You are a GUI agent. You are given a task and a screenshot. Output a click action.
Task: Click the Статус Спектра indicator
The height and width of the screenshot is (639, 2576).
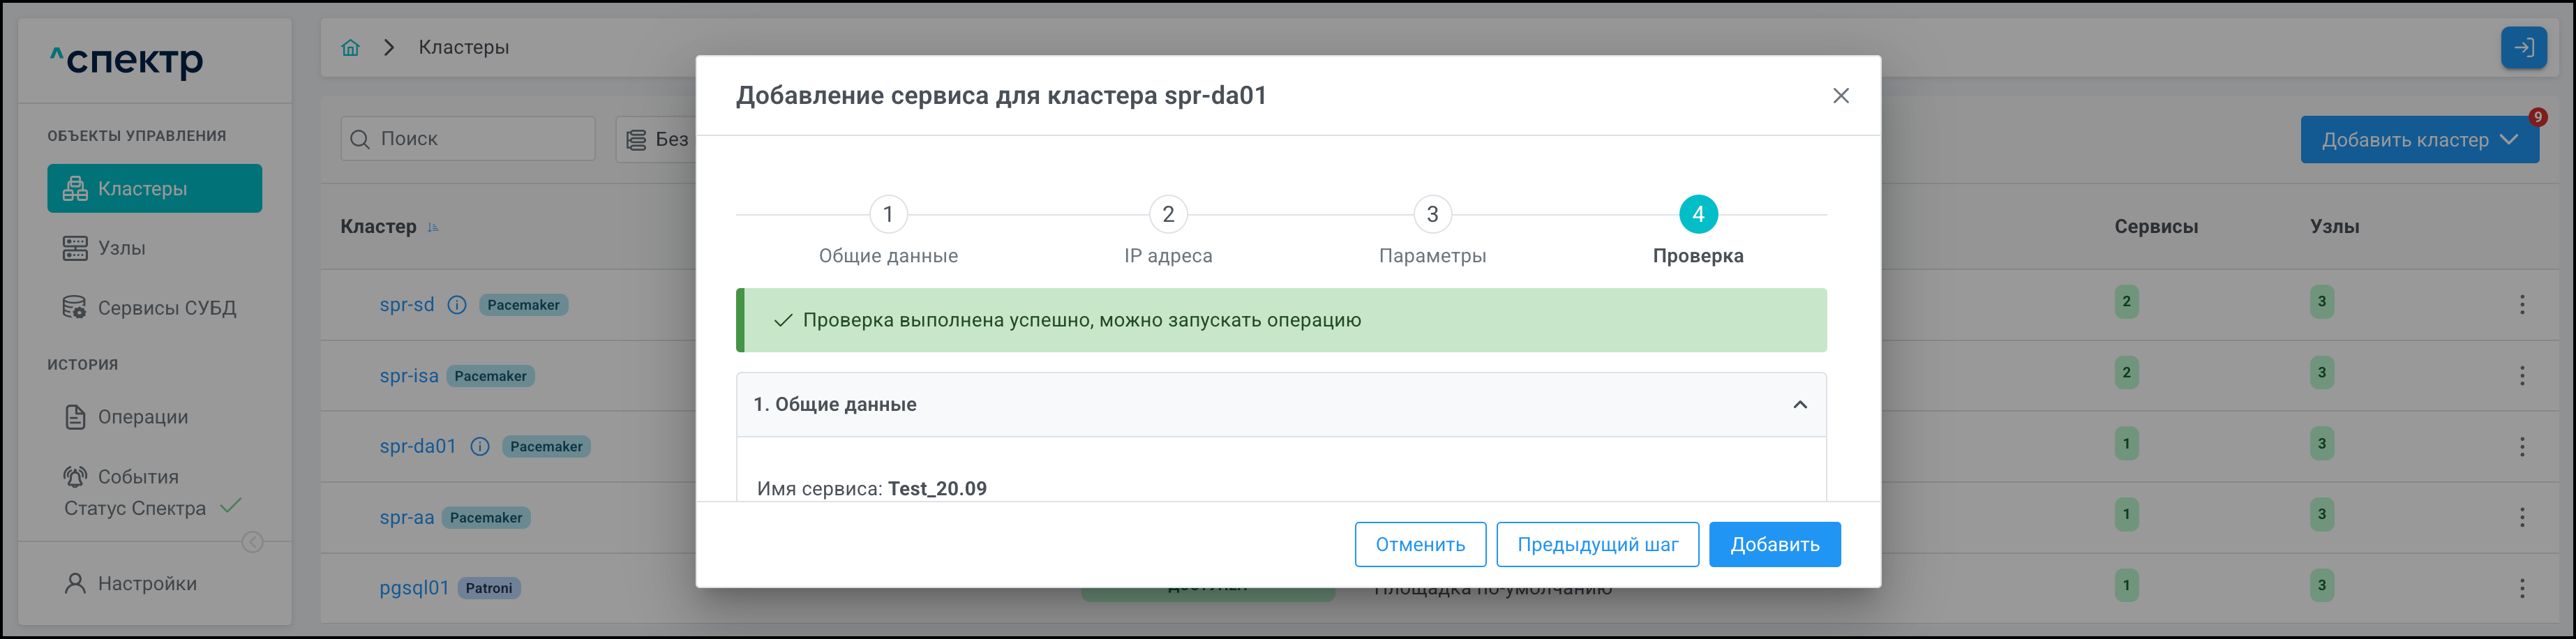[153, 508]
